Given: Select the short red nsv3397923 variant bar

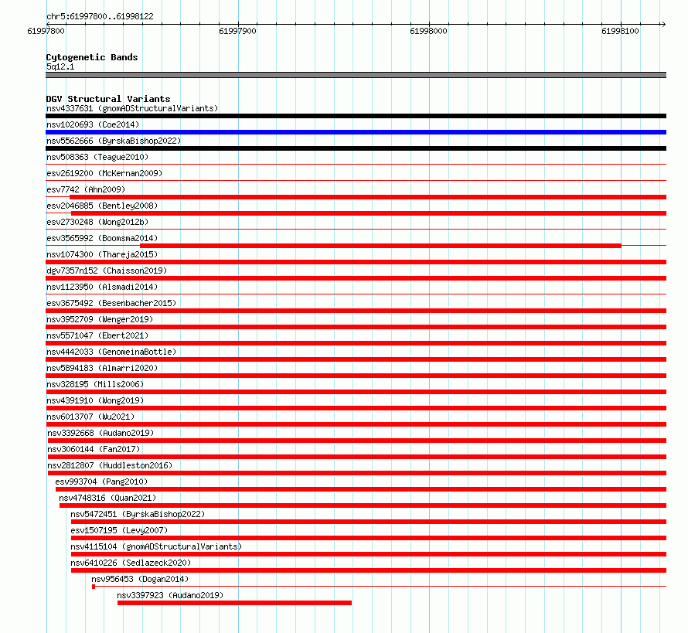Looking at the screenshot, I should (234, 603).
